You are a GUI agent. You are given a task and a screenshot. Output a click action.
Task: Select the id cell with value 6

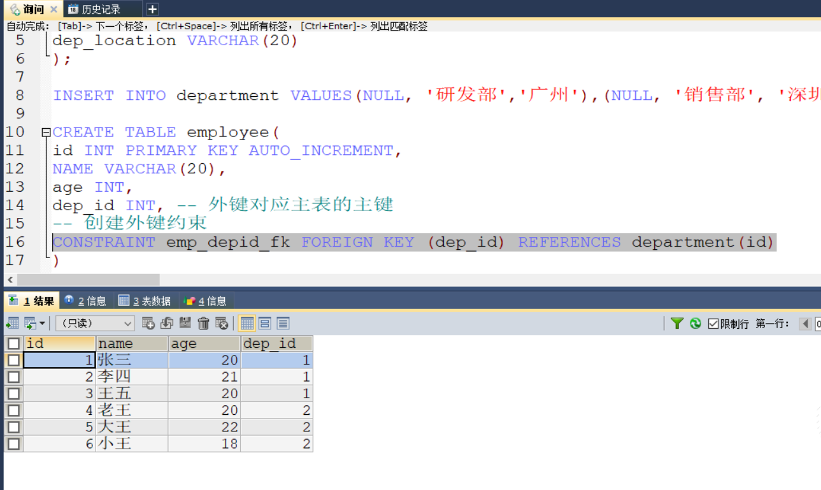pos(59,443)
